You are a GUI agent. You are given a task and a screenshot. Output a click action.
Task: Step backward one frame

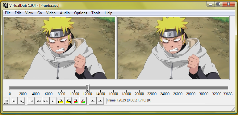[39, 101]
